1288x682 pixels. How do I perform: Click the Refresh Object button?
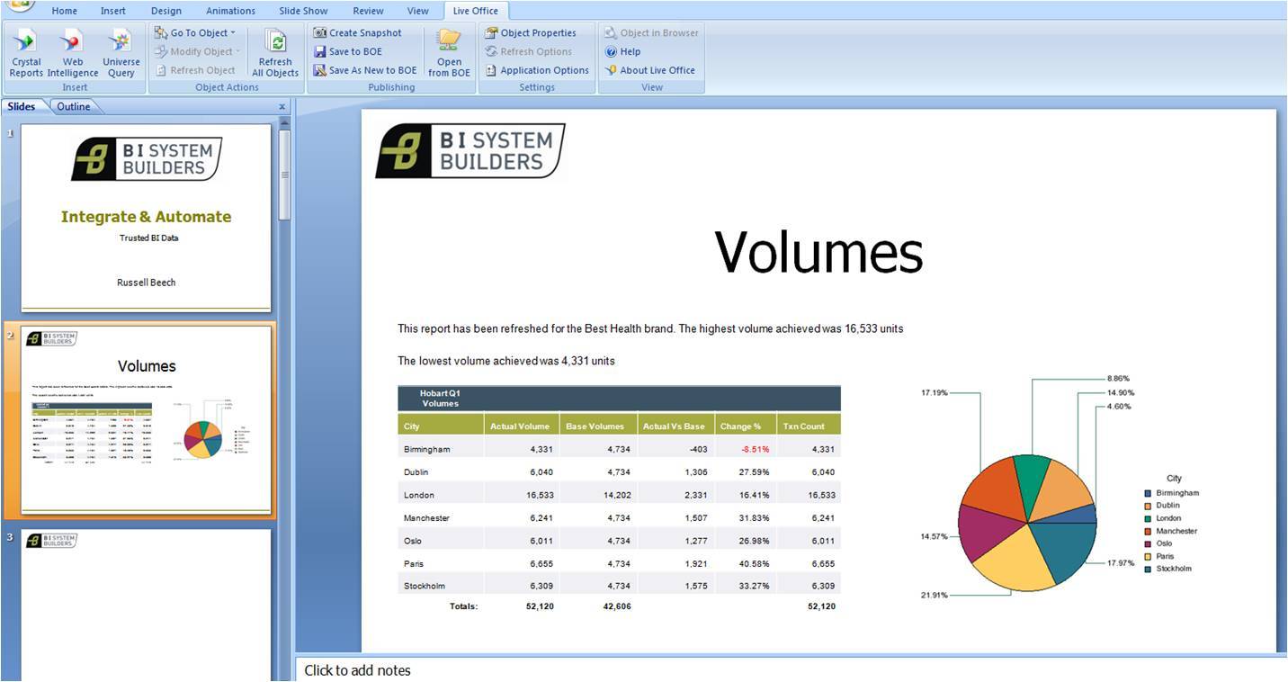click(x=196, y=70)
